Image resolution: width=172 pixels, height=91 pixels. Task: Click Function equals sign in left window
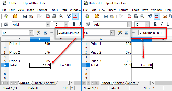(52, 33)
